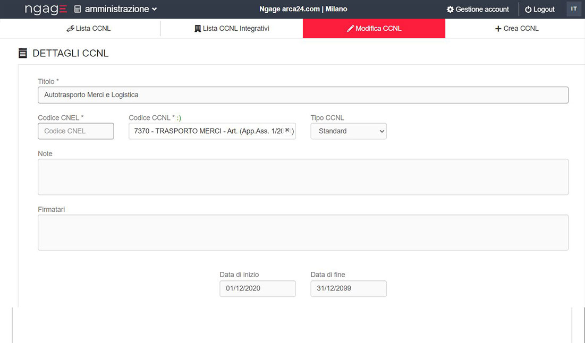585x343 pixels.
Task: Open the Lista CCNL Integrativi tab
Action: point(232,28)
